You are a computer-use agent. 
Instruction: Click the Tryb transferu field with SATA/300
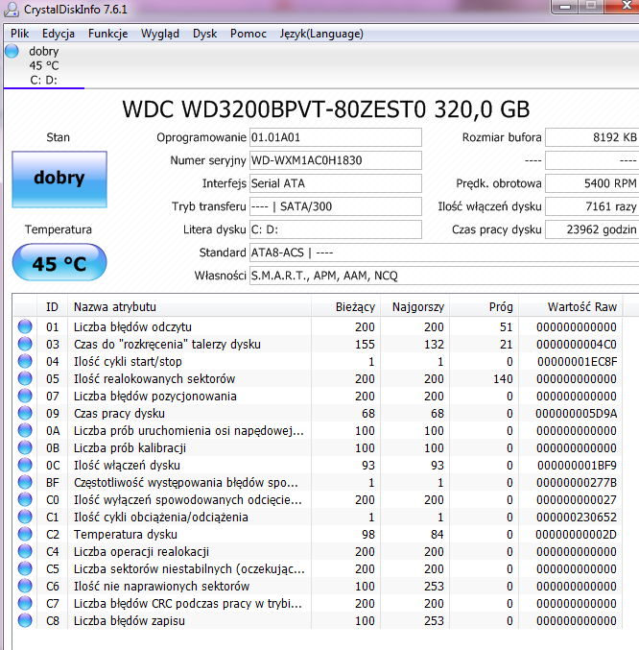point(336,206)
